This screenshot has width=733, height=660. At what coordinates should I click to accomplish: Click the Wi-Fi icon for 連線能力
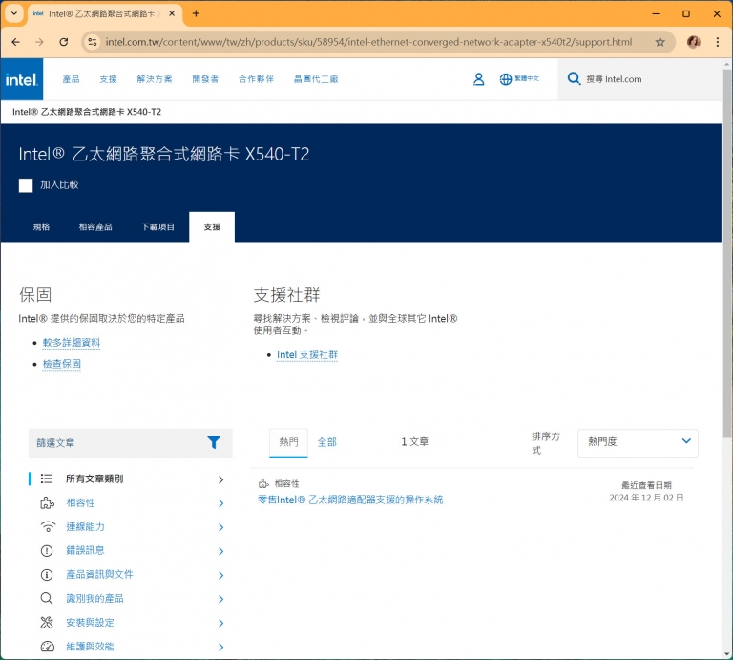click(48, 526)
